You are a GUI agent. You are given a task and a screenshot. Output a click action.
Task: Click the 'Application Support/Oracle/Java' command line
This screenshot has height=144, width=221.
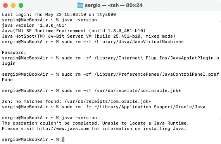(x=104, y=107)
